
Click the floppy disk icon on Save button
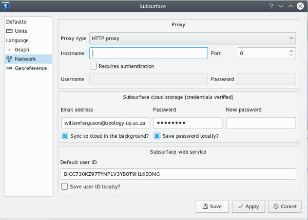(x=205, y=206)
